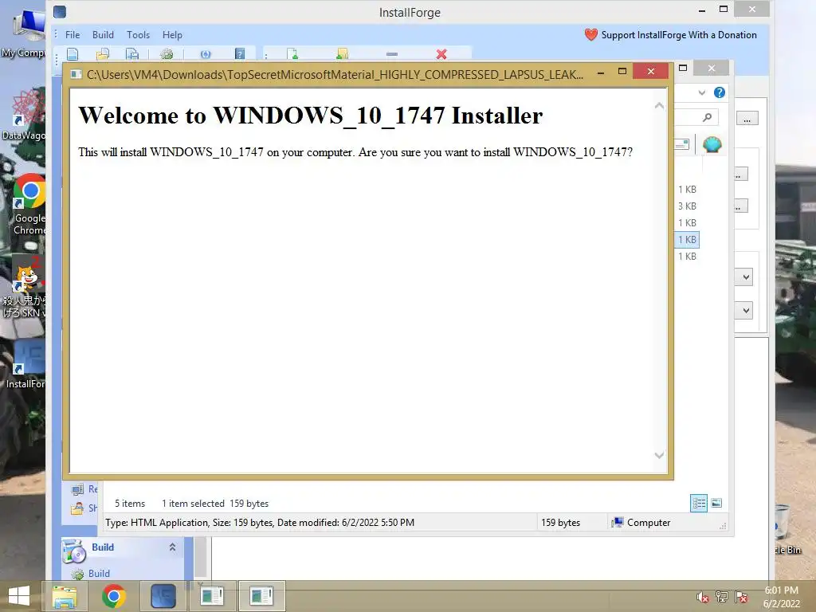Open the lower dropdown in InstallForge right panel
This screenshot has height=612, width=816.
click(746, 311)
